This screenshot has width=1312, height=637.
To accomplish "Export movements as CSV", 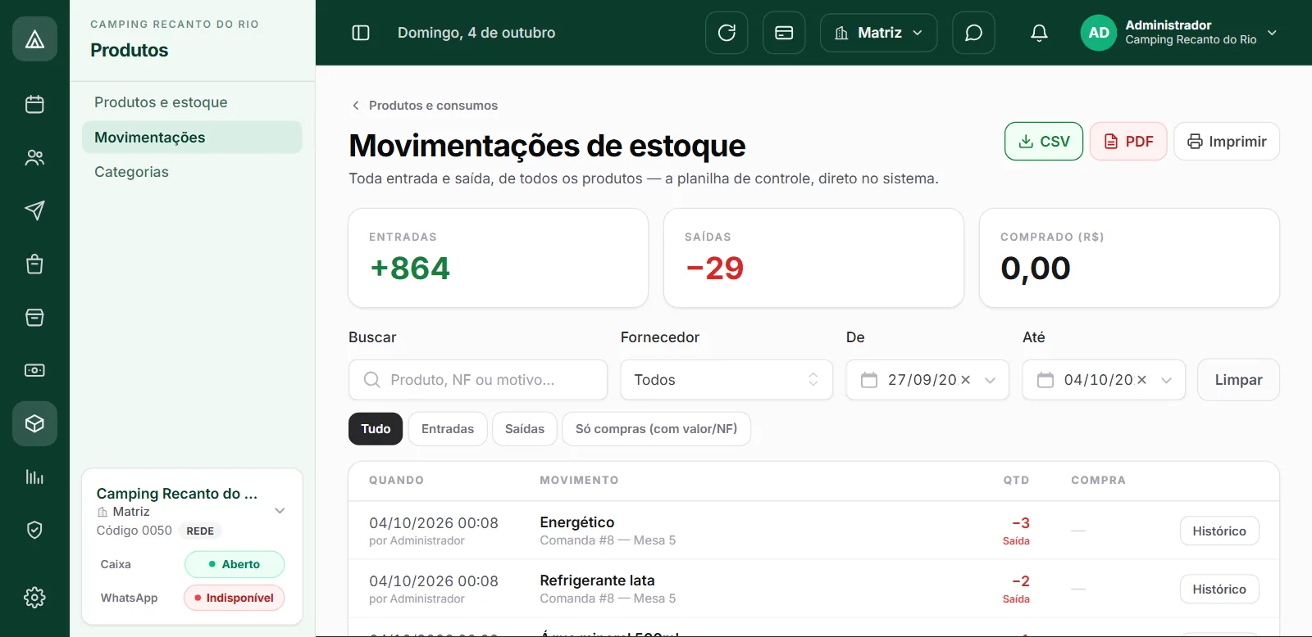I will pyautogui.click(x=1044, y=142).
